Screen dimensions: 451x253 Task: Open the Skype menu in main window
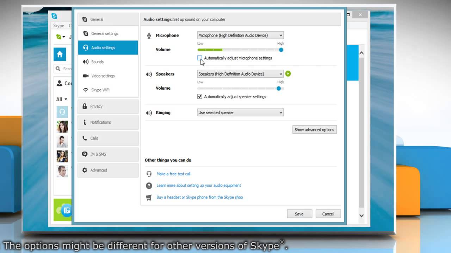tap(58, 26)
